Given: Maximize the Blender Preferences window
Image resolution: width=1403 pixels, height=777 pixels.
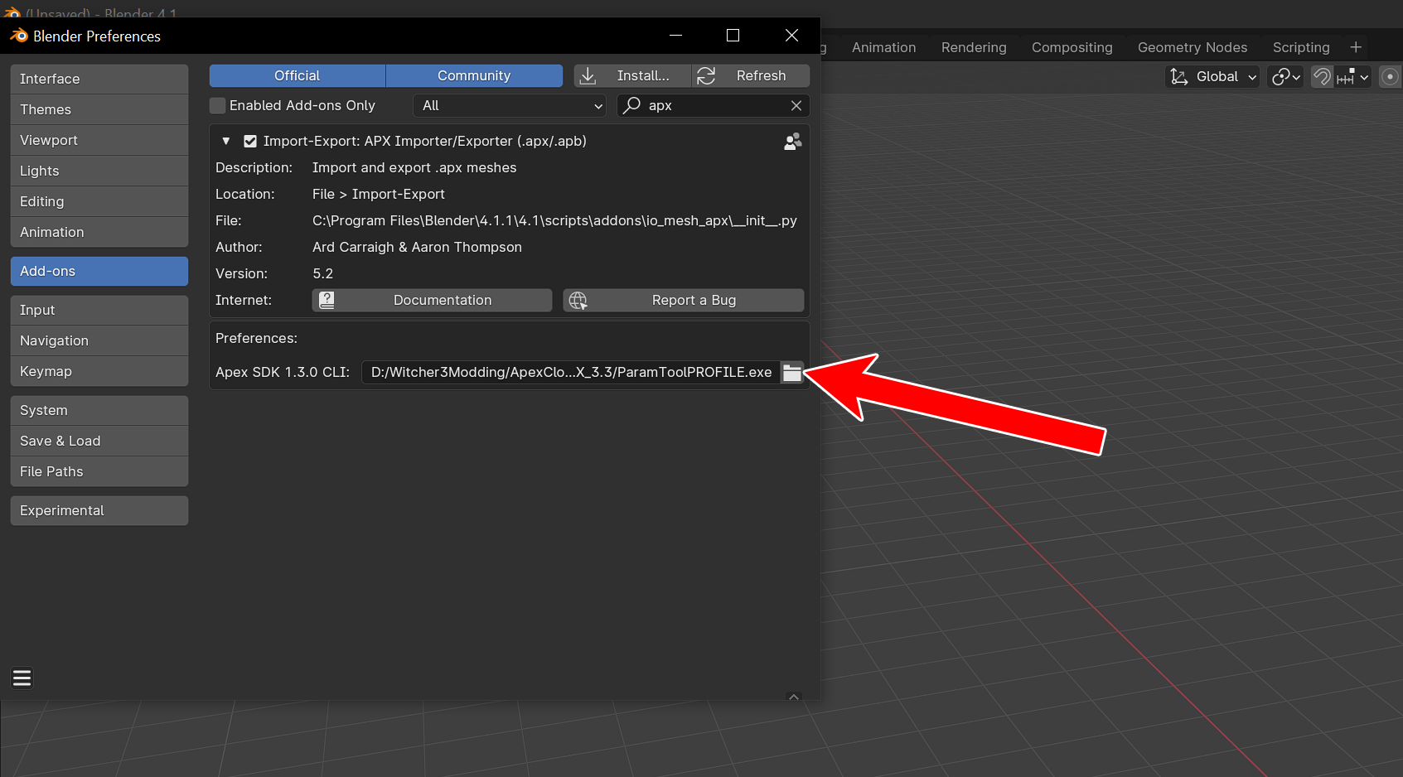Looking at the screenshot, I should click(x=733, y=36).
